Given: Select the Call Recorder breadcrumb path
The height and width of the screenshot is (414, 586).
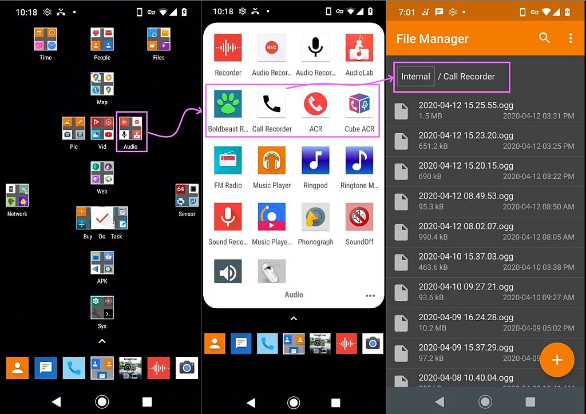Looking at the screenshot, I should point(469,76).
